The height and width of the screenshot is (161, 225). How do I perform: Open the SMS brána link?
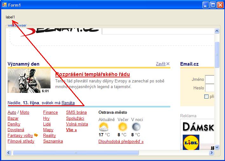pyautogui.click(x=76, y=112)
